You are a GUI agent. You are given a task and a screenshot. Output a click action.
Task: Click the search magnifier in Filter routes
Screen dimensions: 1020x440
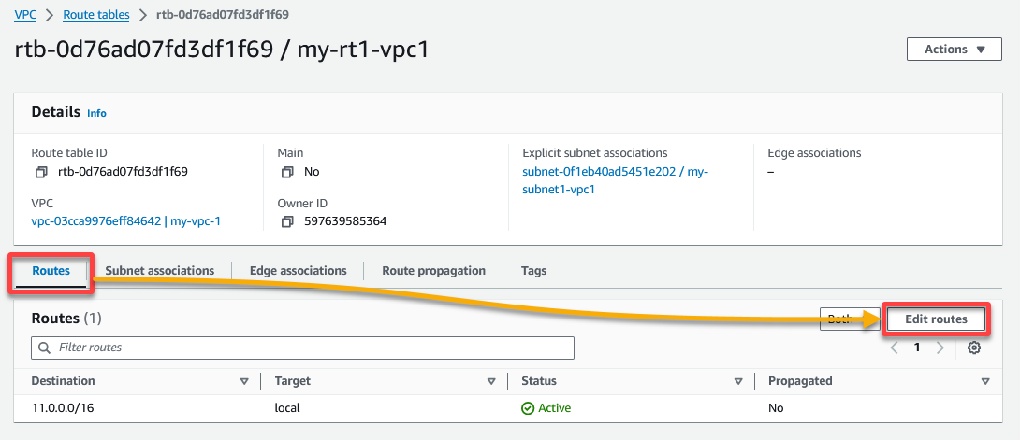click(44, 348)
